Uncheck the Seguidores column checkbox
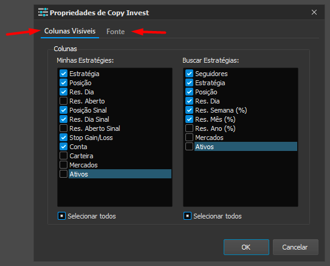330x266 pixels. pos(189,74)
